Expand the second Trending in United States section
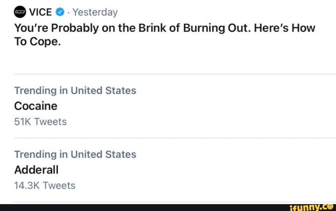336x211 pixels. pyautogui.click(x=75, y=154)
